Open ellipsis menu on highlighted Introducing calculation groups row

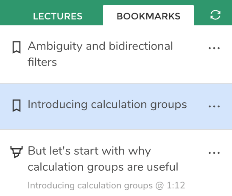pyautogui.click(x=214, y=106)
